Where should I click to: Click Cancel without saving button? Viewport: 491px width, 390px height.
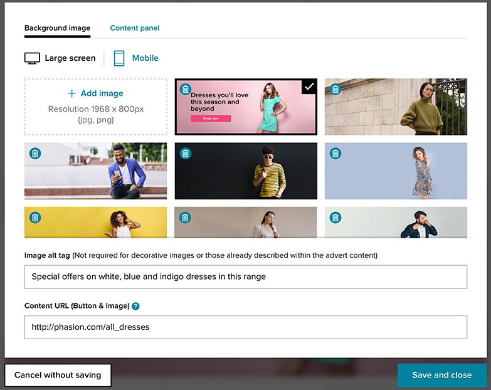pyautogui.click(x=58, y=375)
